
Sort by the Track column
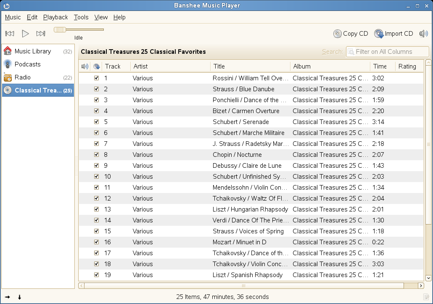tap(116, 66)
